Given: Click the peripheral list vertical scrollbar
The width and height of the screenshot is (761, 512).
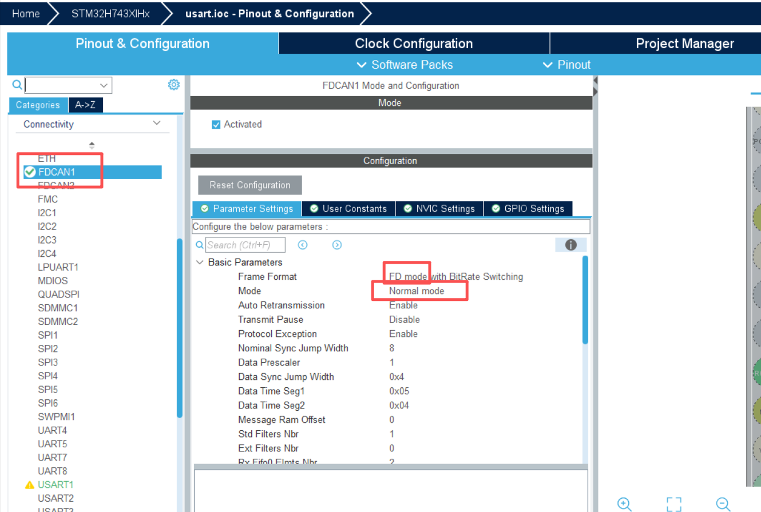Looking at the screenshot, I should (180, 328).
